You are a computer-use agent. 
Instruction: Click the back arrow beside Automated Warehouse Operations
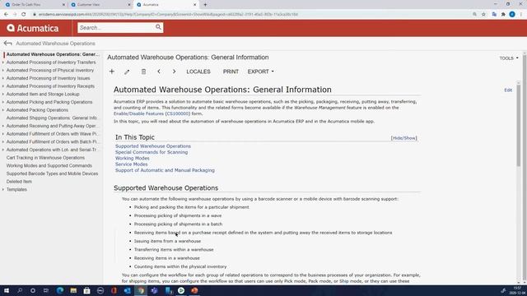[7, 44]
